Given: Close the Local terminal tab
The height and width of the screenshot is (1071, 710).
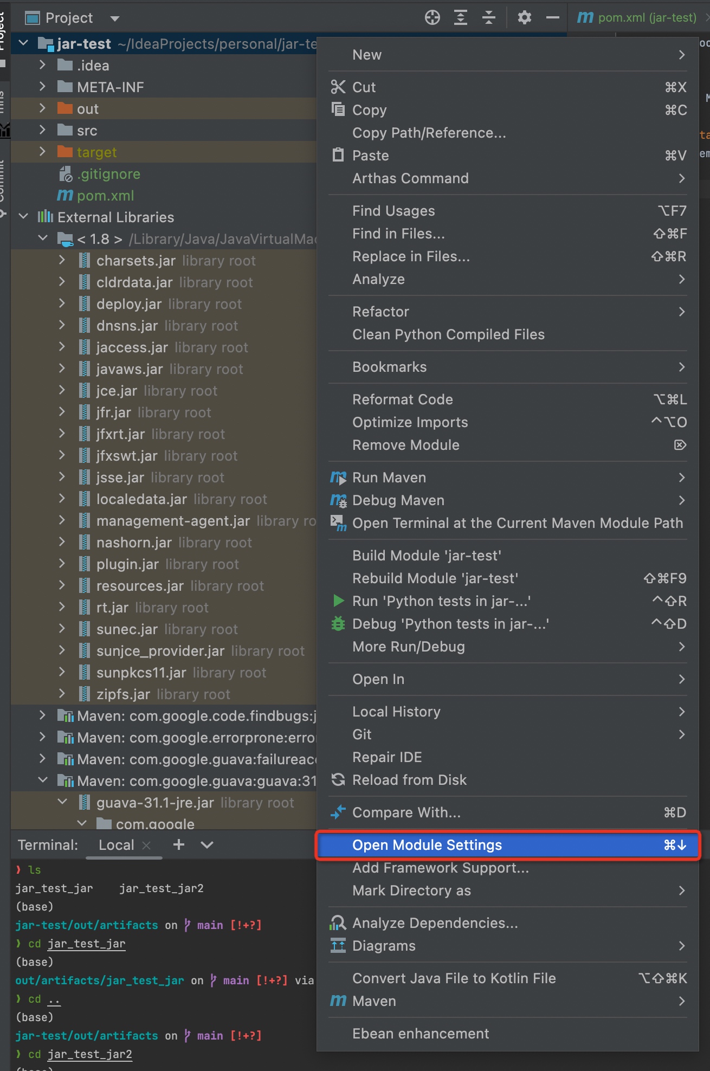Looking at the screenshot, I should click(x=146, y=845).
